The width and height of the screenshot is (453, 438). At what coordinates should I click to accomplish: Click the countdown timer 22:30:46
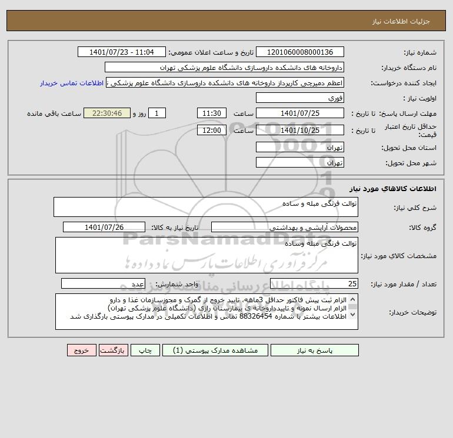point(107,113)
